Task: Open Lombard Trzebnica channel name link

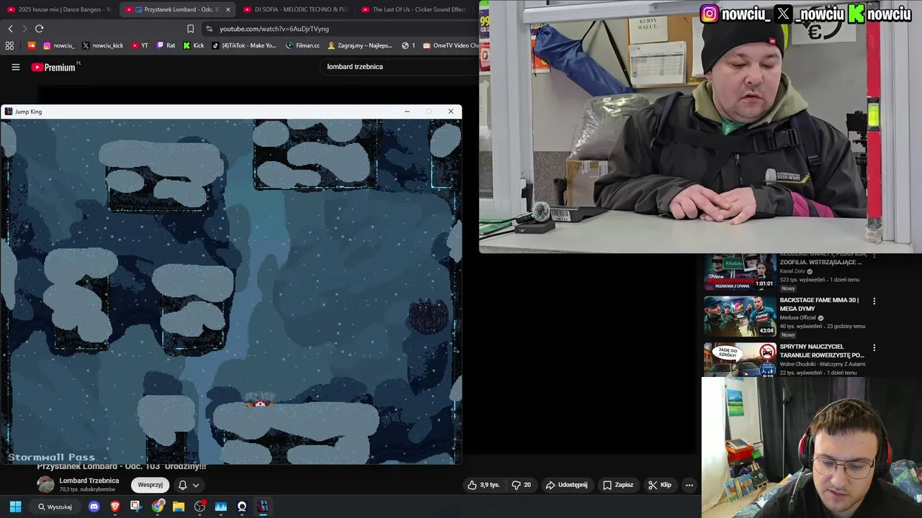Action: (89, 481)
